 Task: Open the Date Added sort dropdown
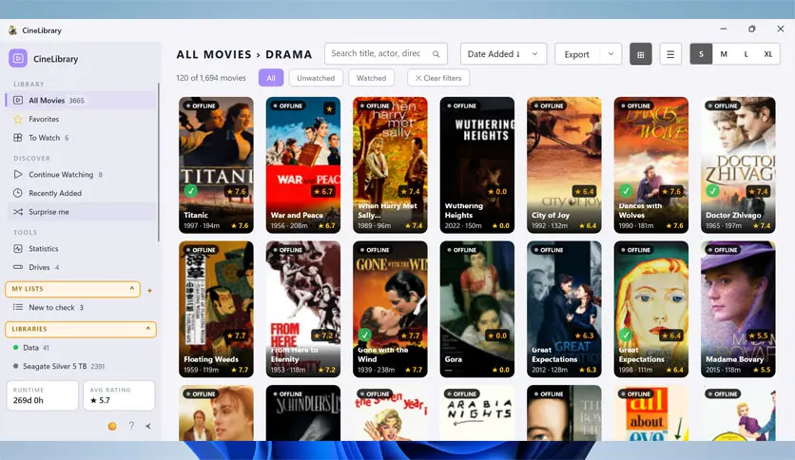tap(503, 54)
